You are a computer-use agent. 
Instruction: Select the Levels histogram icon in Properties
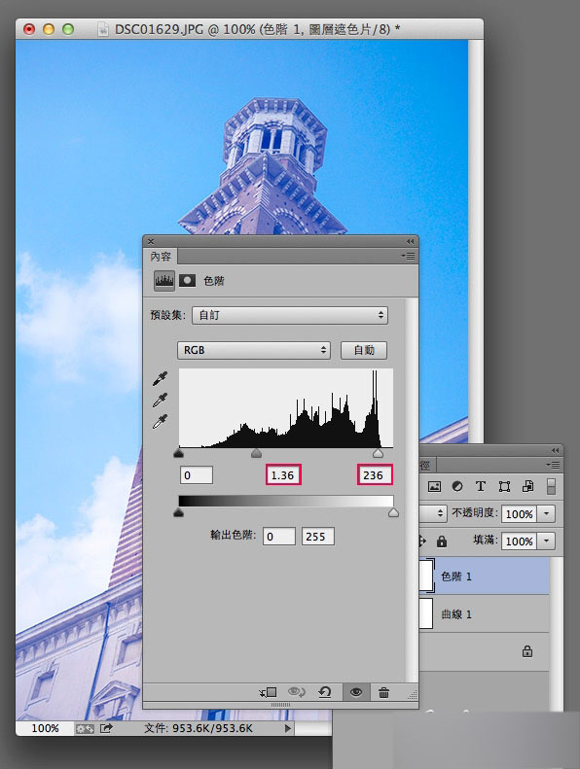click(x=164, y=281)
